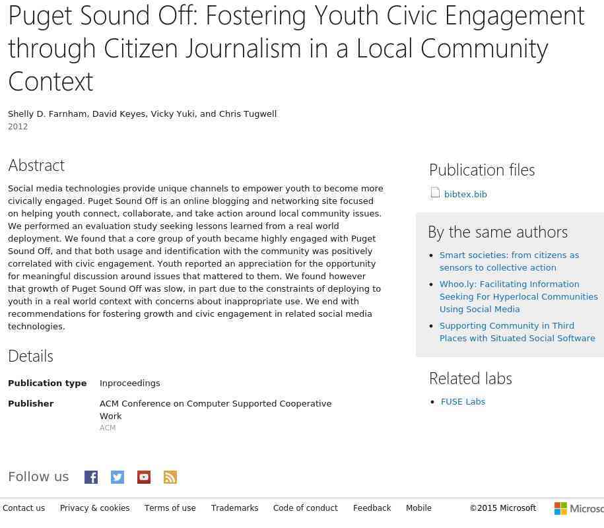Open Privacy & cookies footer link

coord(95,508)
